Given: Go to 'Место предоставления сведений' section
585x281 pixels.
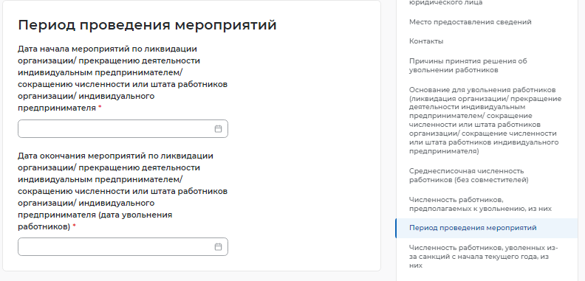Looking at the screenshot, I should [470, 22].
